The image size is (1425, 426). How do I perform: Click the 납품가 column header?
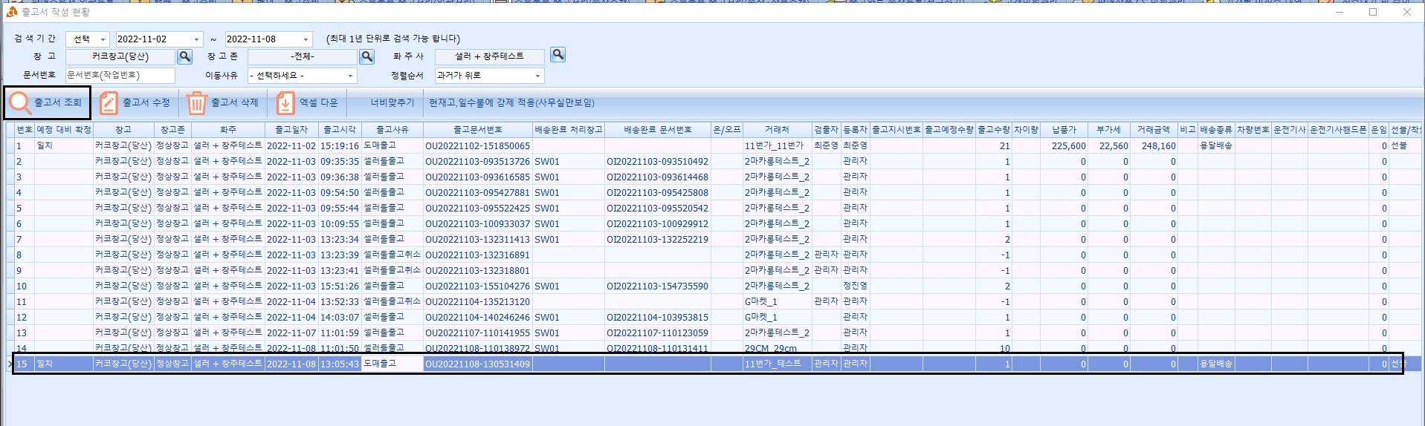click(x=1064, y=130)
